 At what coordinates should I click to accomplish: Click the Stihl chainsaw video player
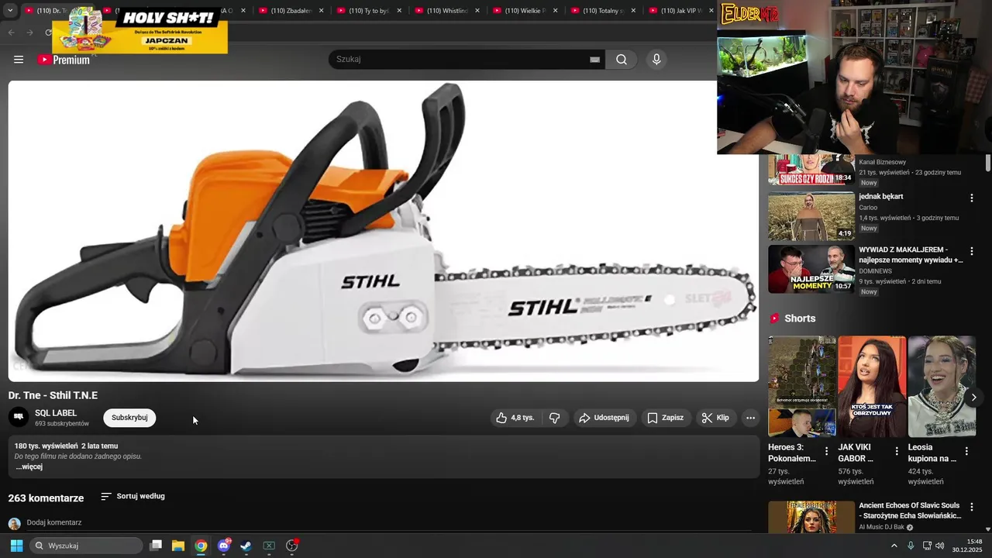point(384,231)
